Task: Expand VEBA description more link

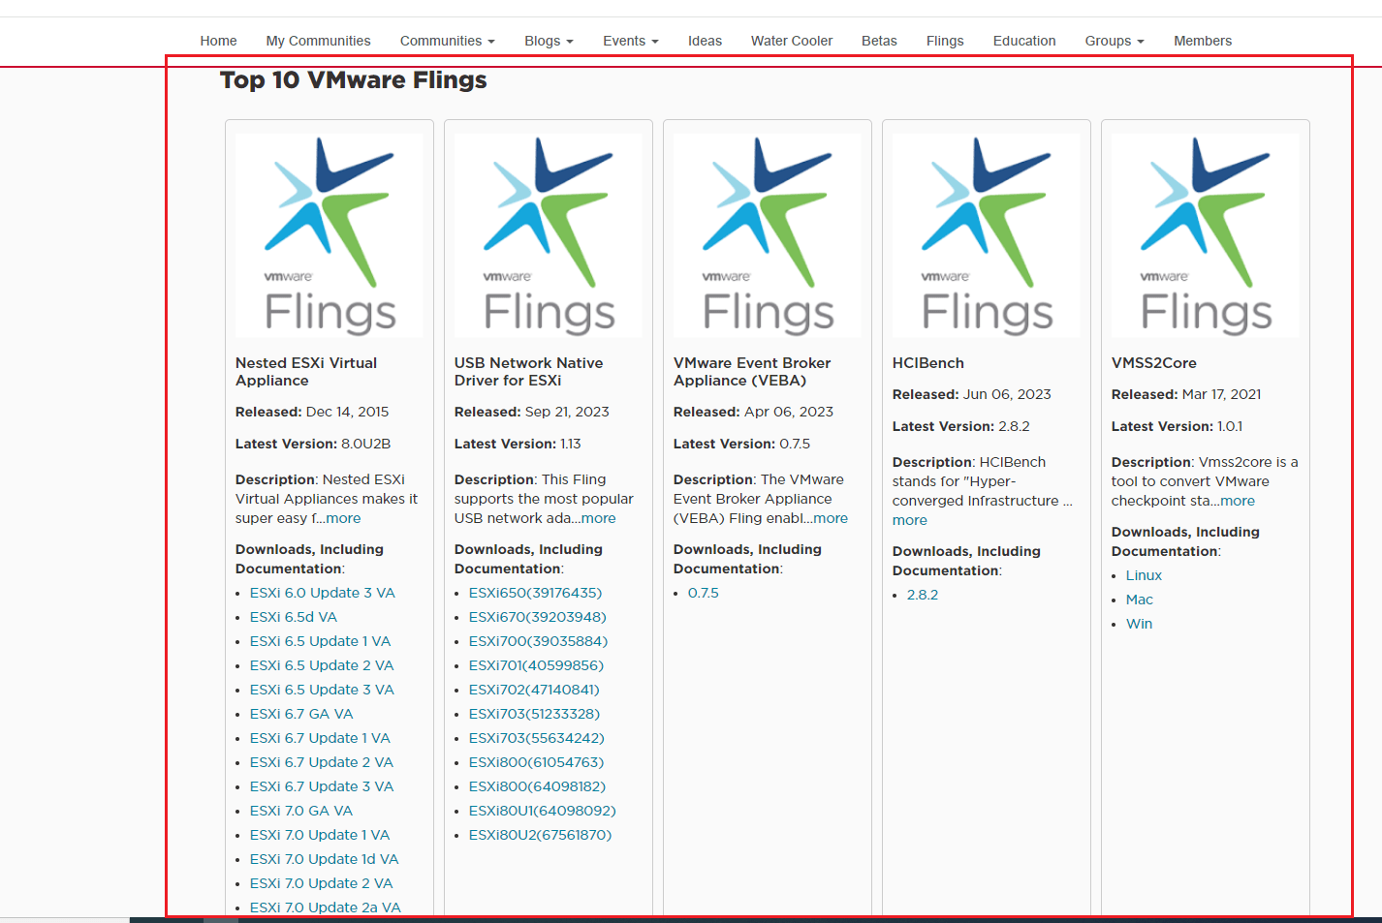Action: coord(831,518)
